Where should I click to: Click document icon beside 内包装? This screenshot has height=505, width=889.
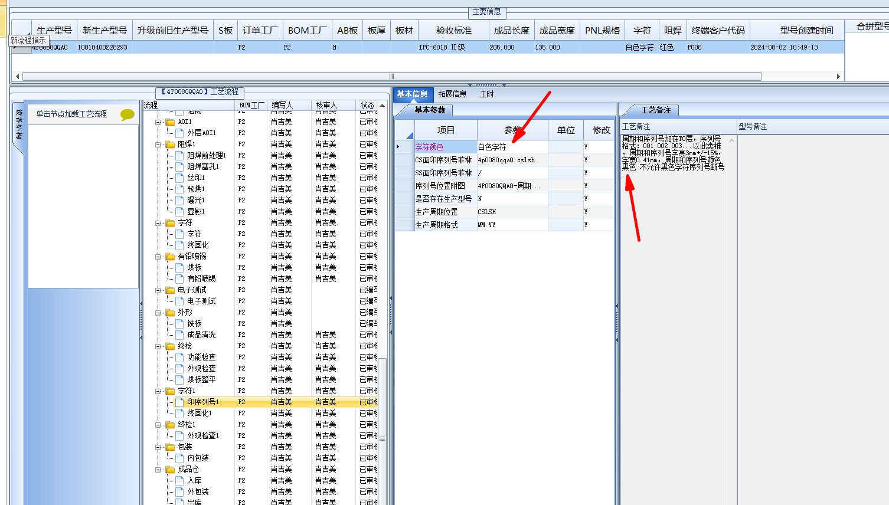179,458
